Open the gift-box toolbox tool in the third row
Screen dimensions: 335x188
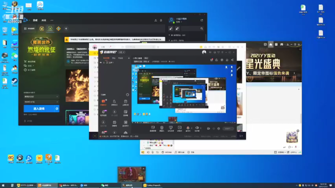114,123
